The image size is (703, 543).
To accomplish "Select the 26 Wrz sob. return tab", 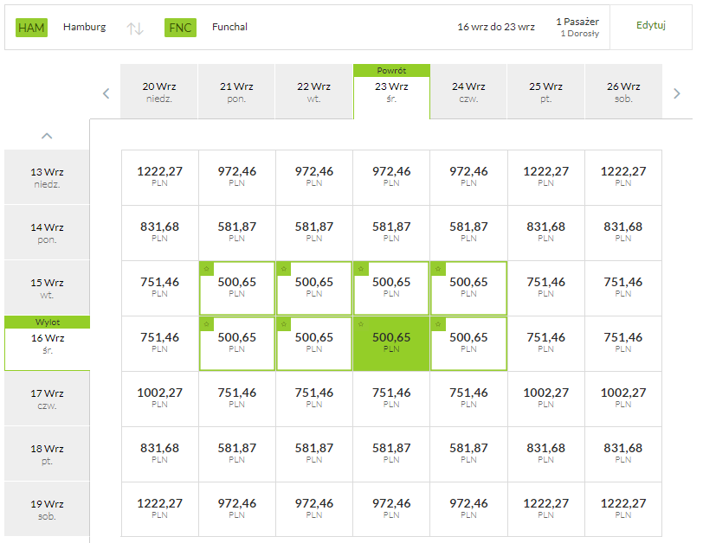I will coord(623,92).
